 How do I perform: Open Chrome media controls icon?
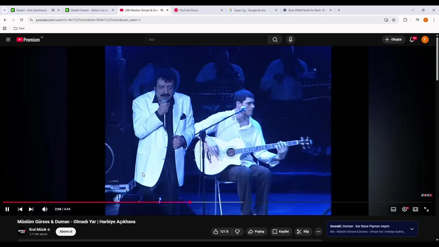(417, 20)
